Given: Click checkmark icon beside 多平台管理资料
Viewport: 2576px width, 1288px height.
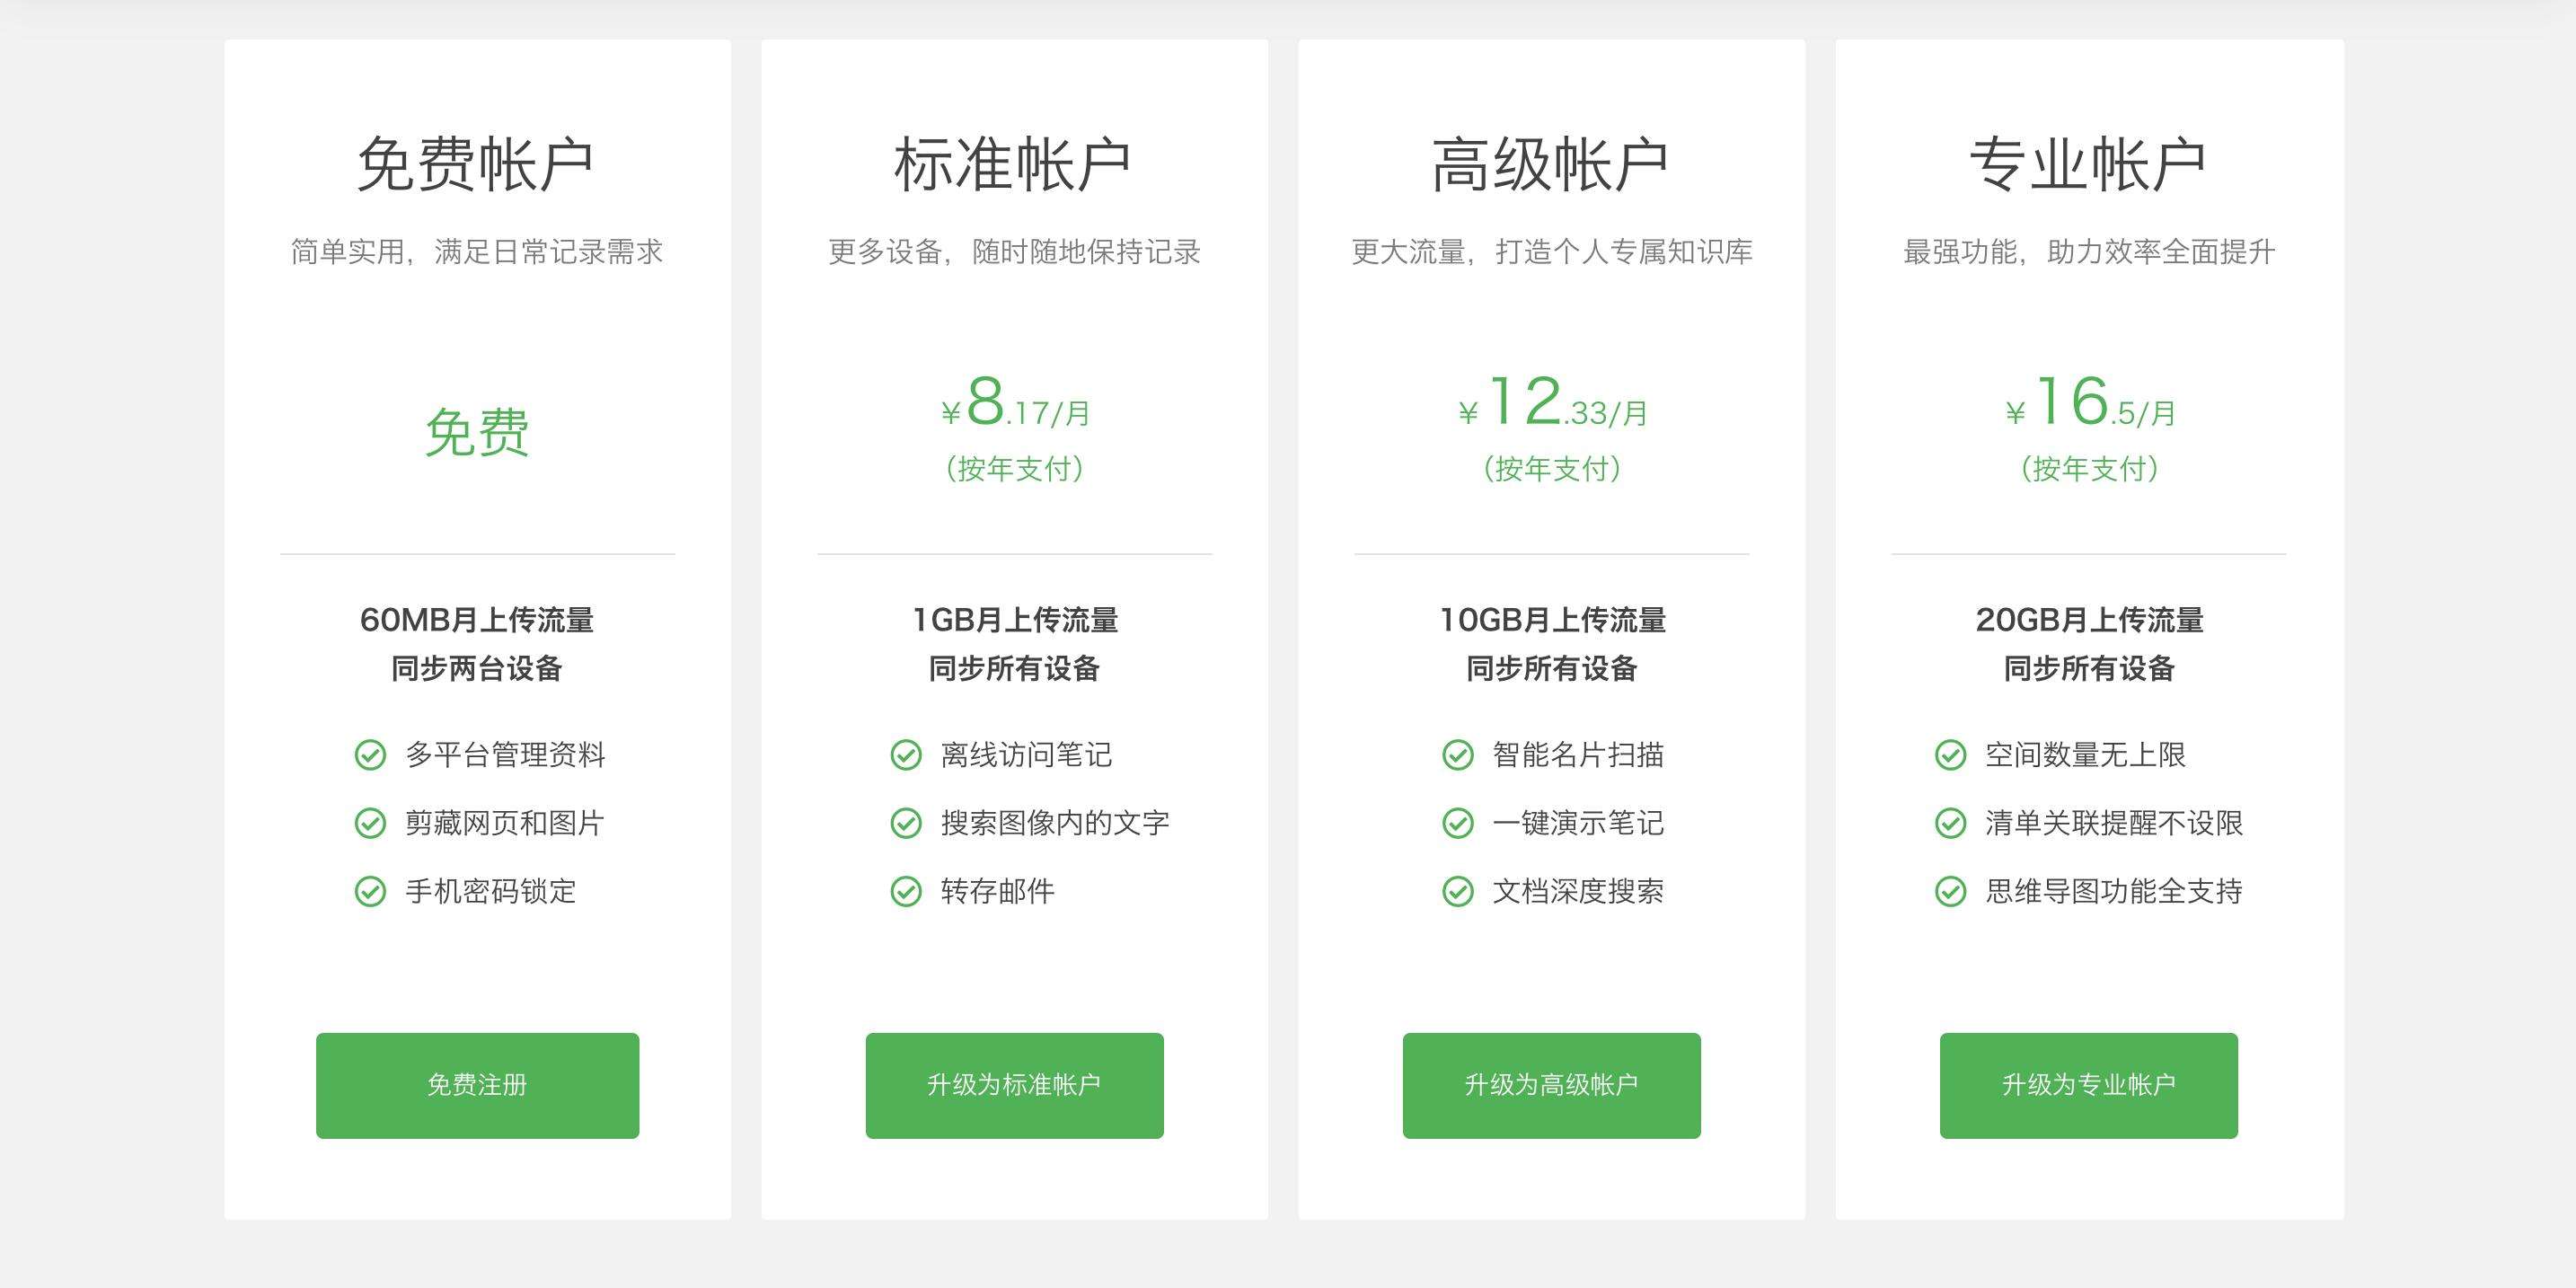Looking at the screenshot, I should tap(370, 755).
